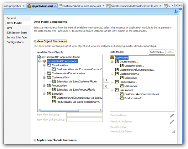
Task: Click edit icon beside View Link Definition
Action: pos(174,132)
